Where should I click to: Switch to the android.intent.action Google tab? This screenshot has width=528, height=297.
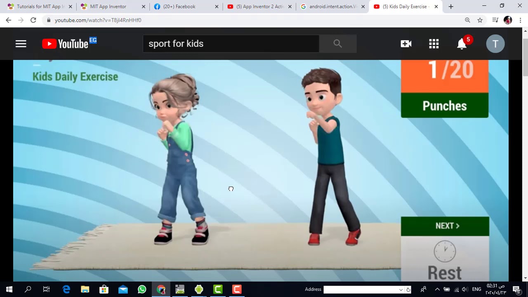point(333,7)
